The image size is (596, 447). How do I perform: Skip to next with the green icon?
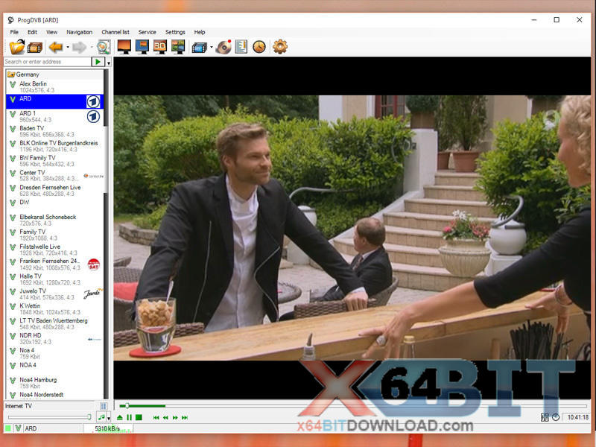click(185, 417)
